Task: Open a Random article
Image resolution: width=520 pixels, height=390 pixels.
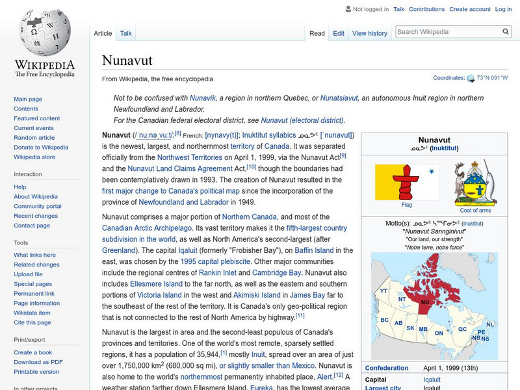Action: click(x=34, y=137)
